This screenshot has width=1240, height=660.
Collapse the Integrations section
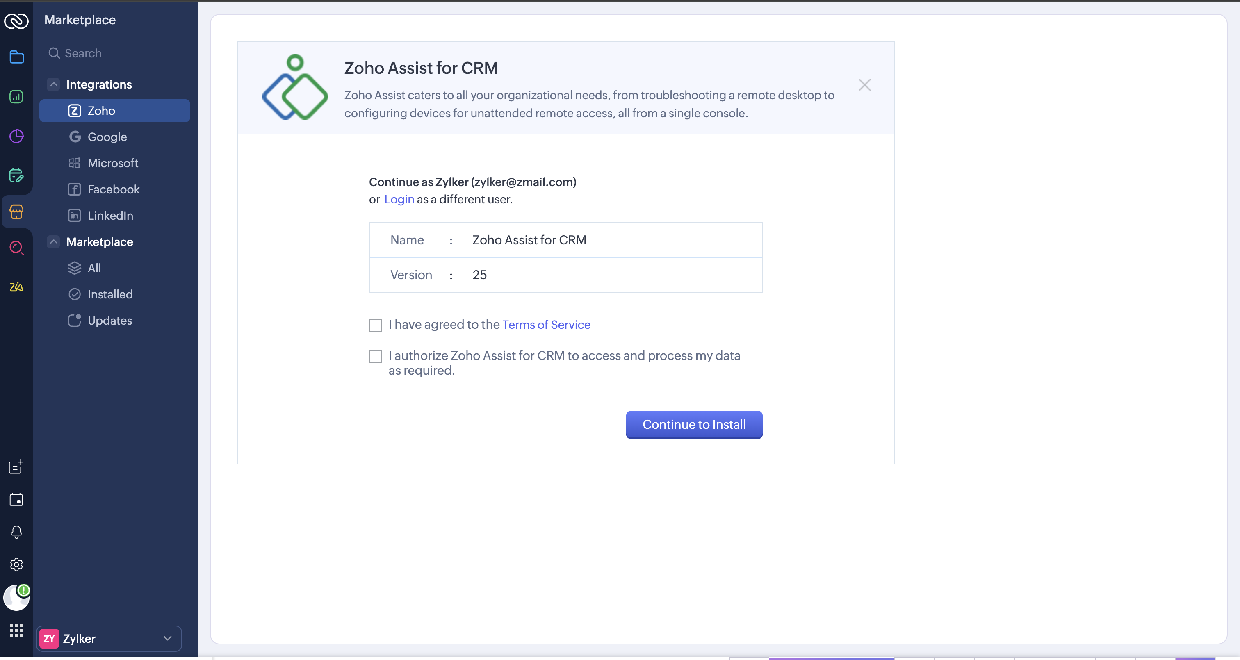[53, 84]
